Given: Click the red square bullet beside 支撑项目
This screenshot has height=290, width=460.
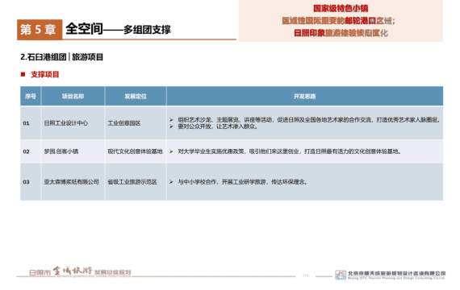Looking at the screenshot, I should coord(23,74).
